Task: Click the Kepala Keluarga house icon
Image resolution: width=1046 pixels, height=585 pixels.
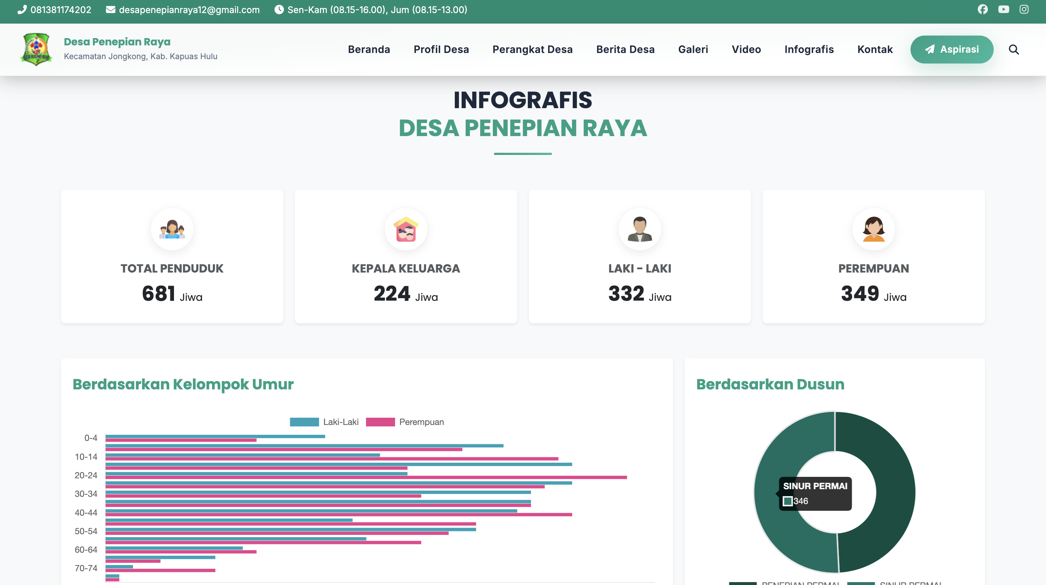Action: 406,229
